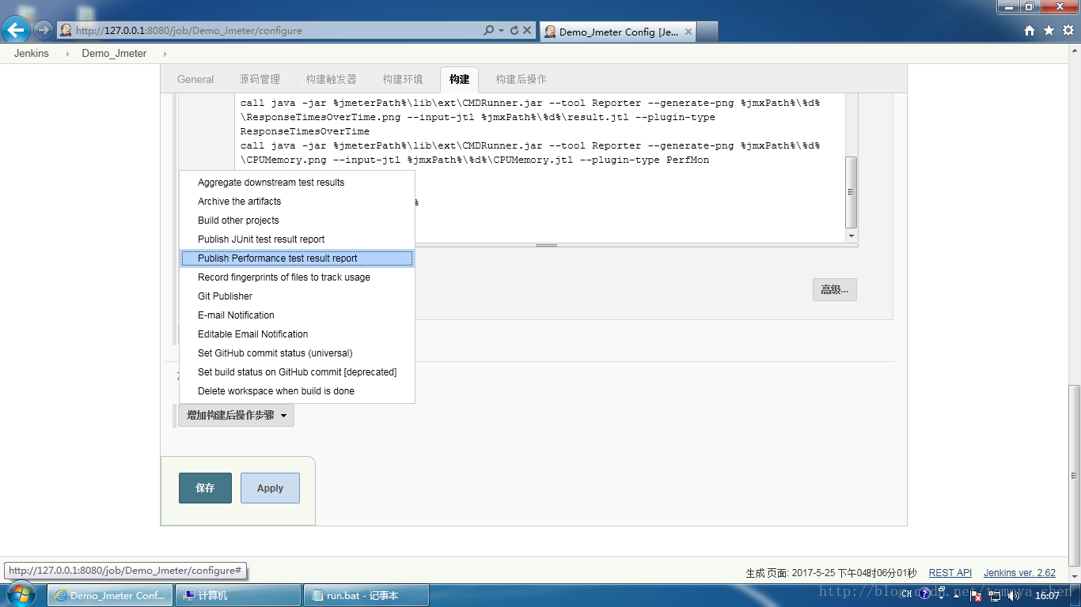Click the Apply button

(270, 488)
